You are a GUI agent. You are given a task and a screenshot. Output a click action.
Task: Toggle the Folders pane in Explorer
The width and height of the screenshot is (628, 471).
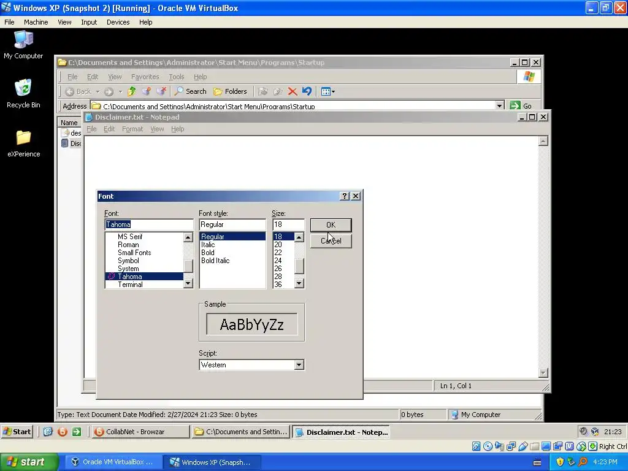[231, 91]
